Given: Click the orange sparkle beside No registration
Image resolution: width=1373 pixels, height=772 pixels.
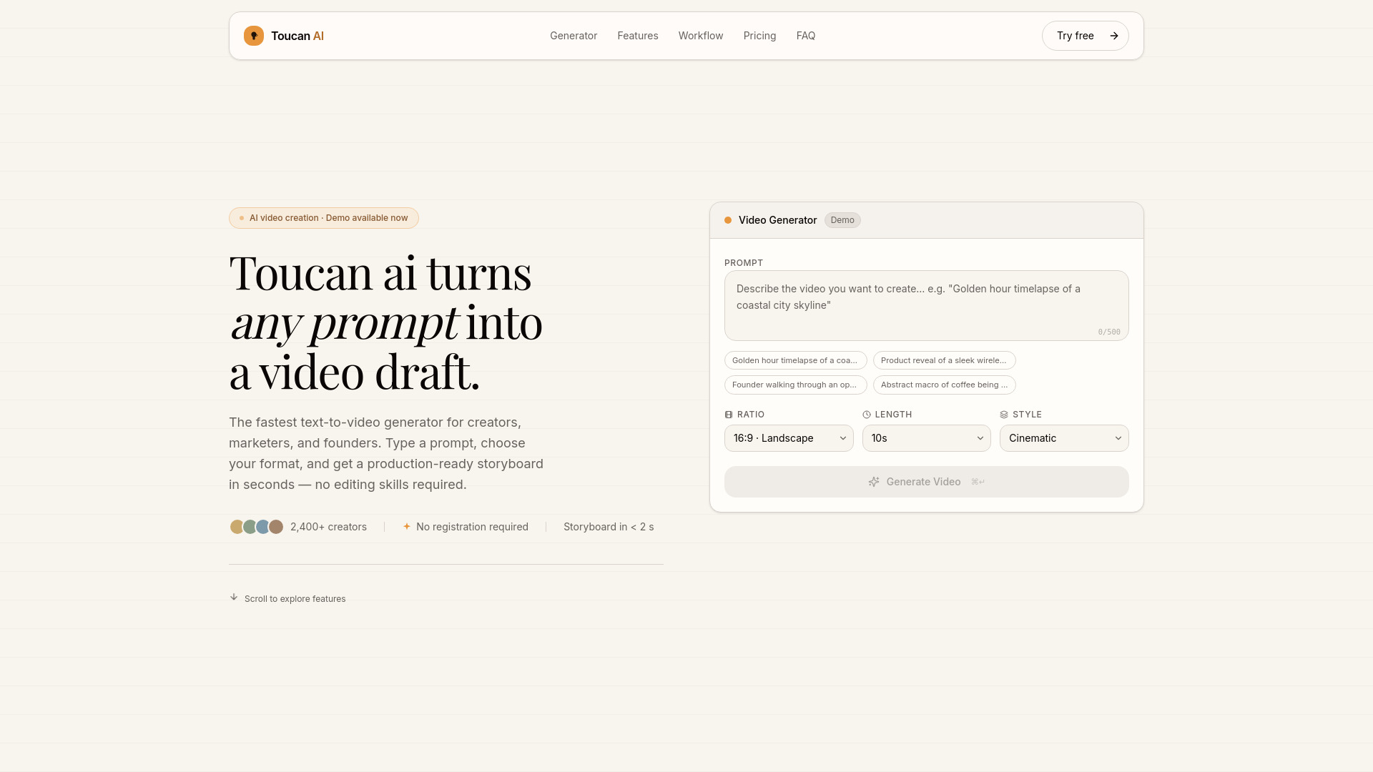Looking at the screenshot, I should pyautogui.click(x=407, y=526).
